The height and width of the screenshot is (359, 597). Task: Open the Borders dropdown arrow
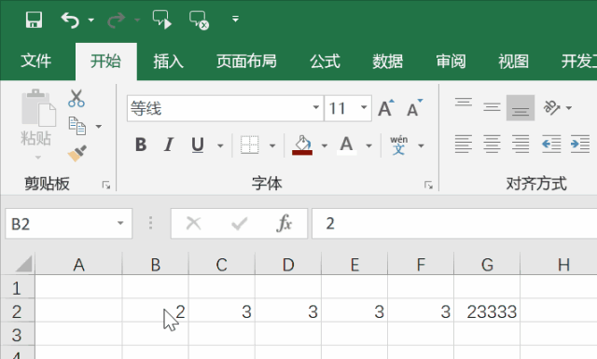tap(272, 145)
